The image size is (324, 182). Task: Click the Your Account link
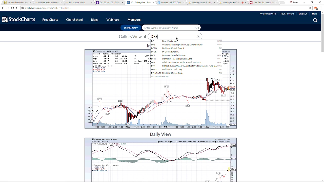[287, 14]
